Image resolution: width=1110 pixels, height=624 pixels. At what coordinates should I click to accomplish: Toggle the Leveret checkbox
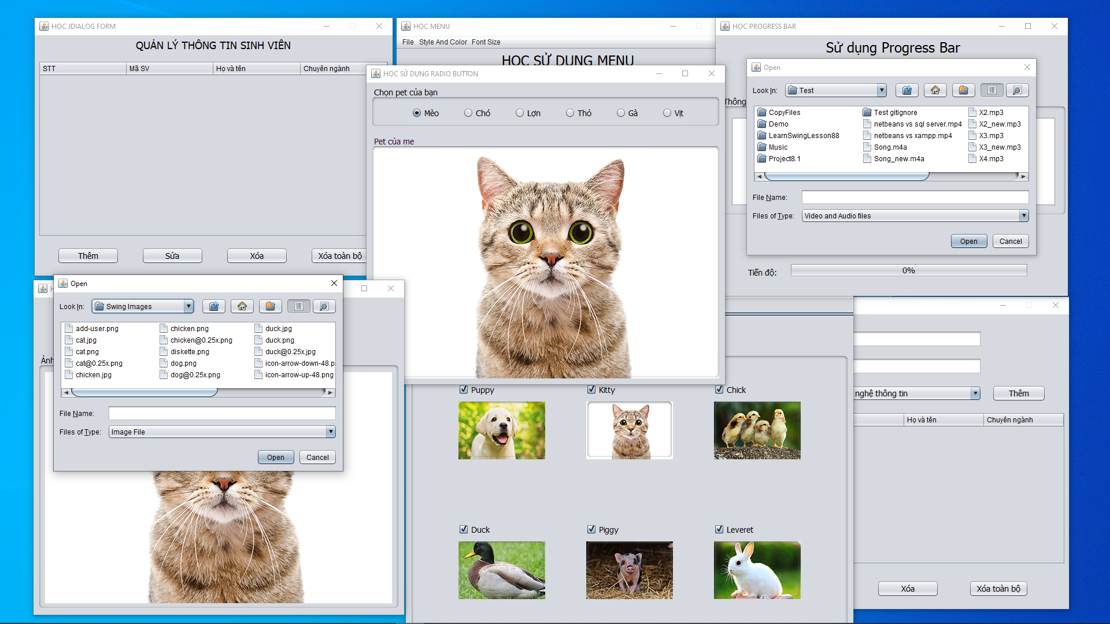click(719, 529)
